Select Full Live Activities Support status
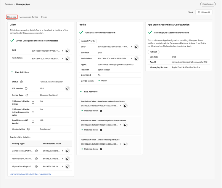The image size is (222, 188). 52,82
